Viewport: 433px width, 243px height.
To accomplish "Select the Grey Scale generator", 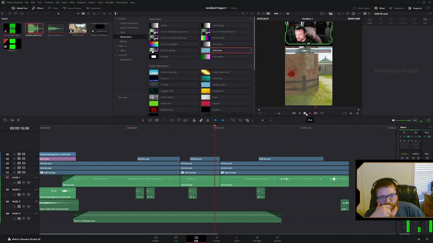I will [226, 44].
